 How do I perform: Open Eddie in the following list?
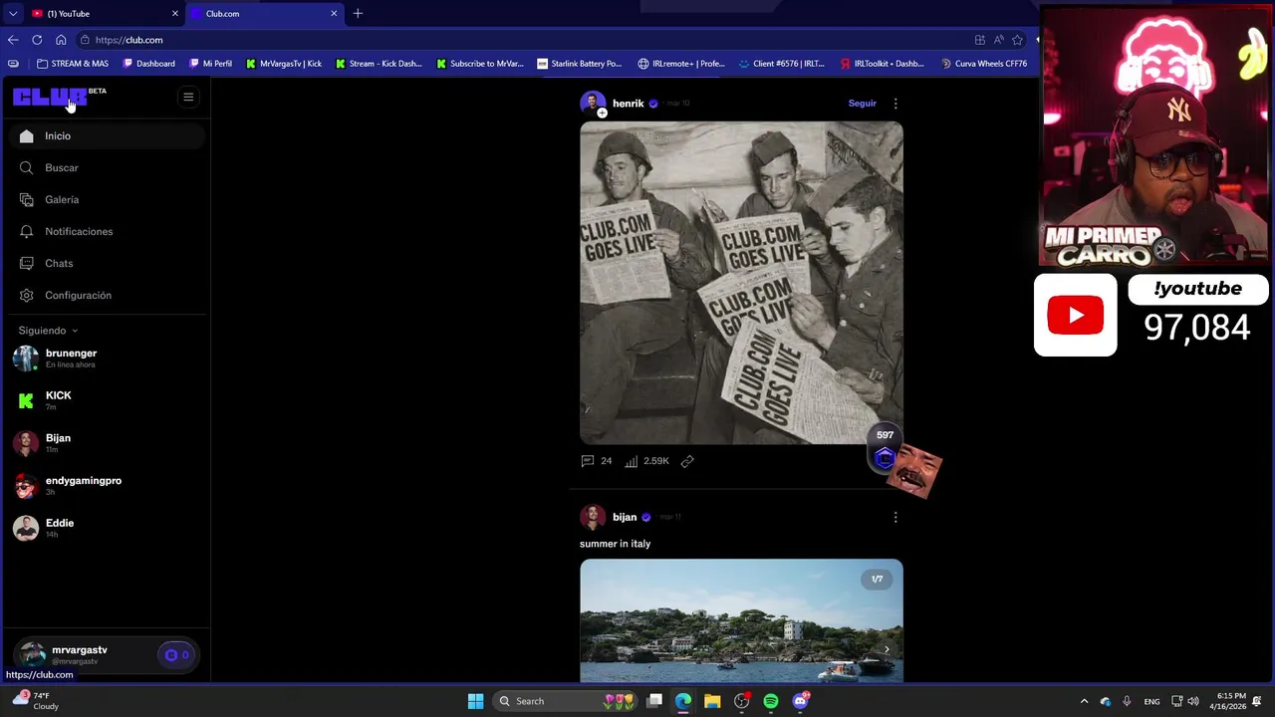click(x=105, y=527)
